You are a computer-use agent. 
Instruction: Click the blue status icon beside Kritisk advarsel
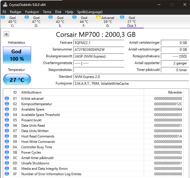coord(7,99)
